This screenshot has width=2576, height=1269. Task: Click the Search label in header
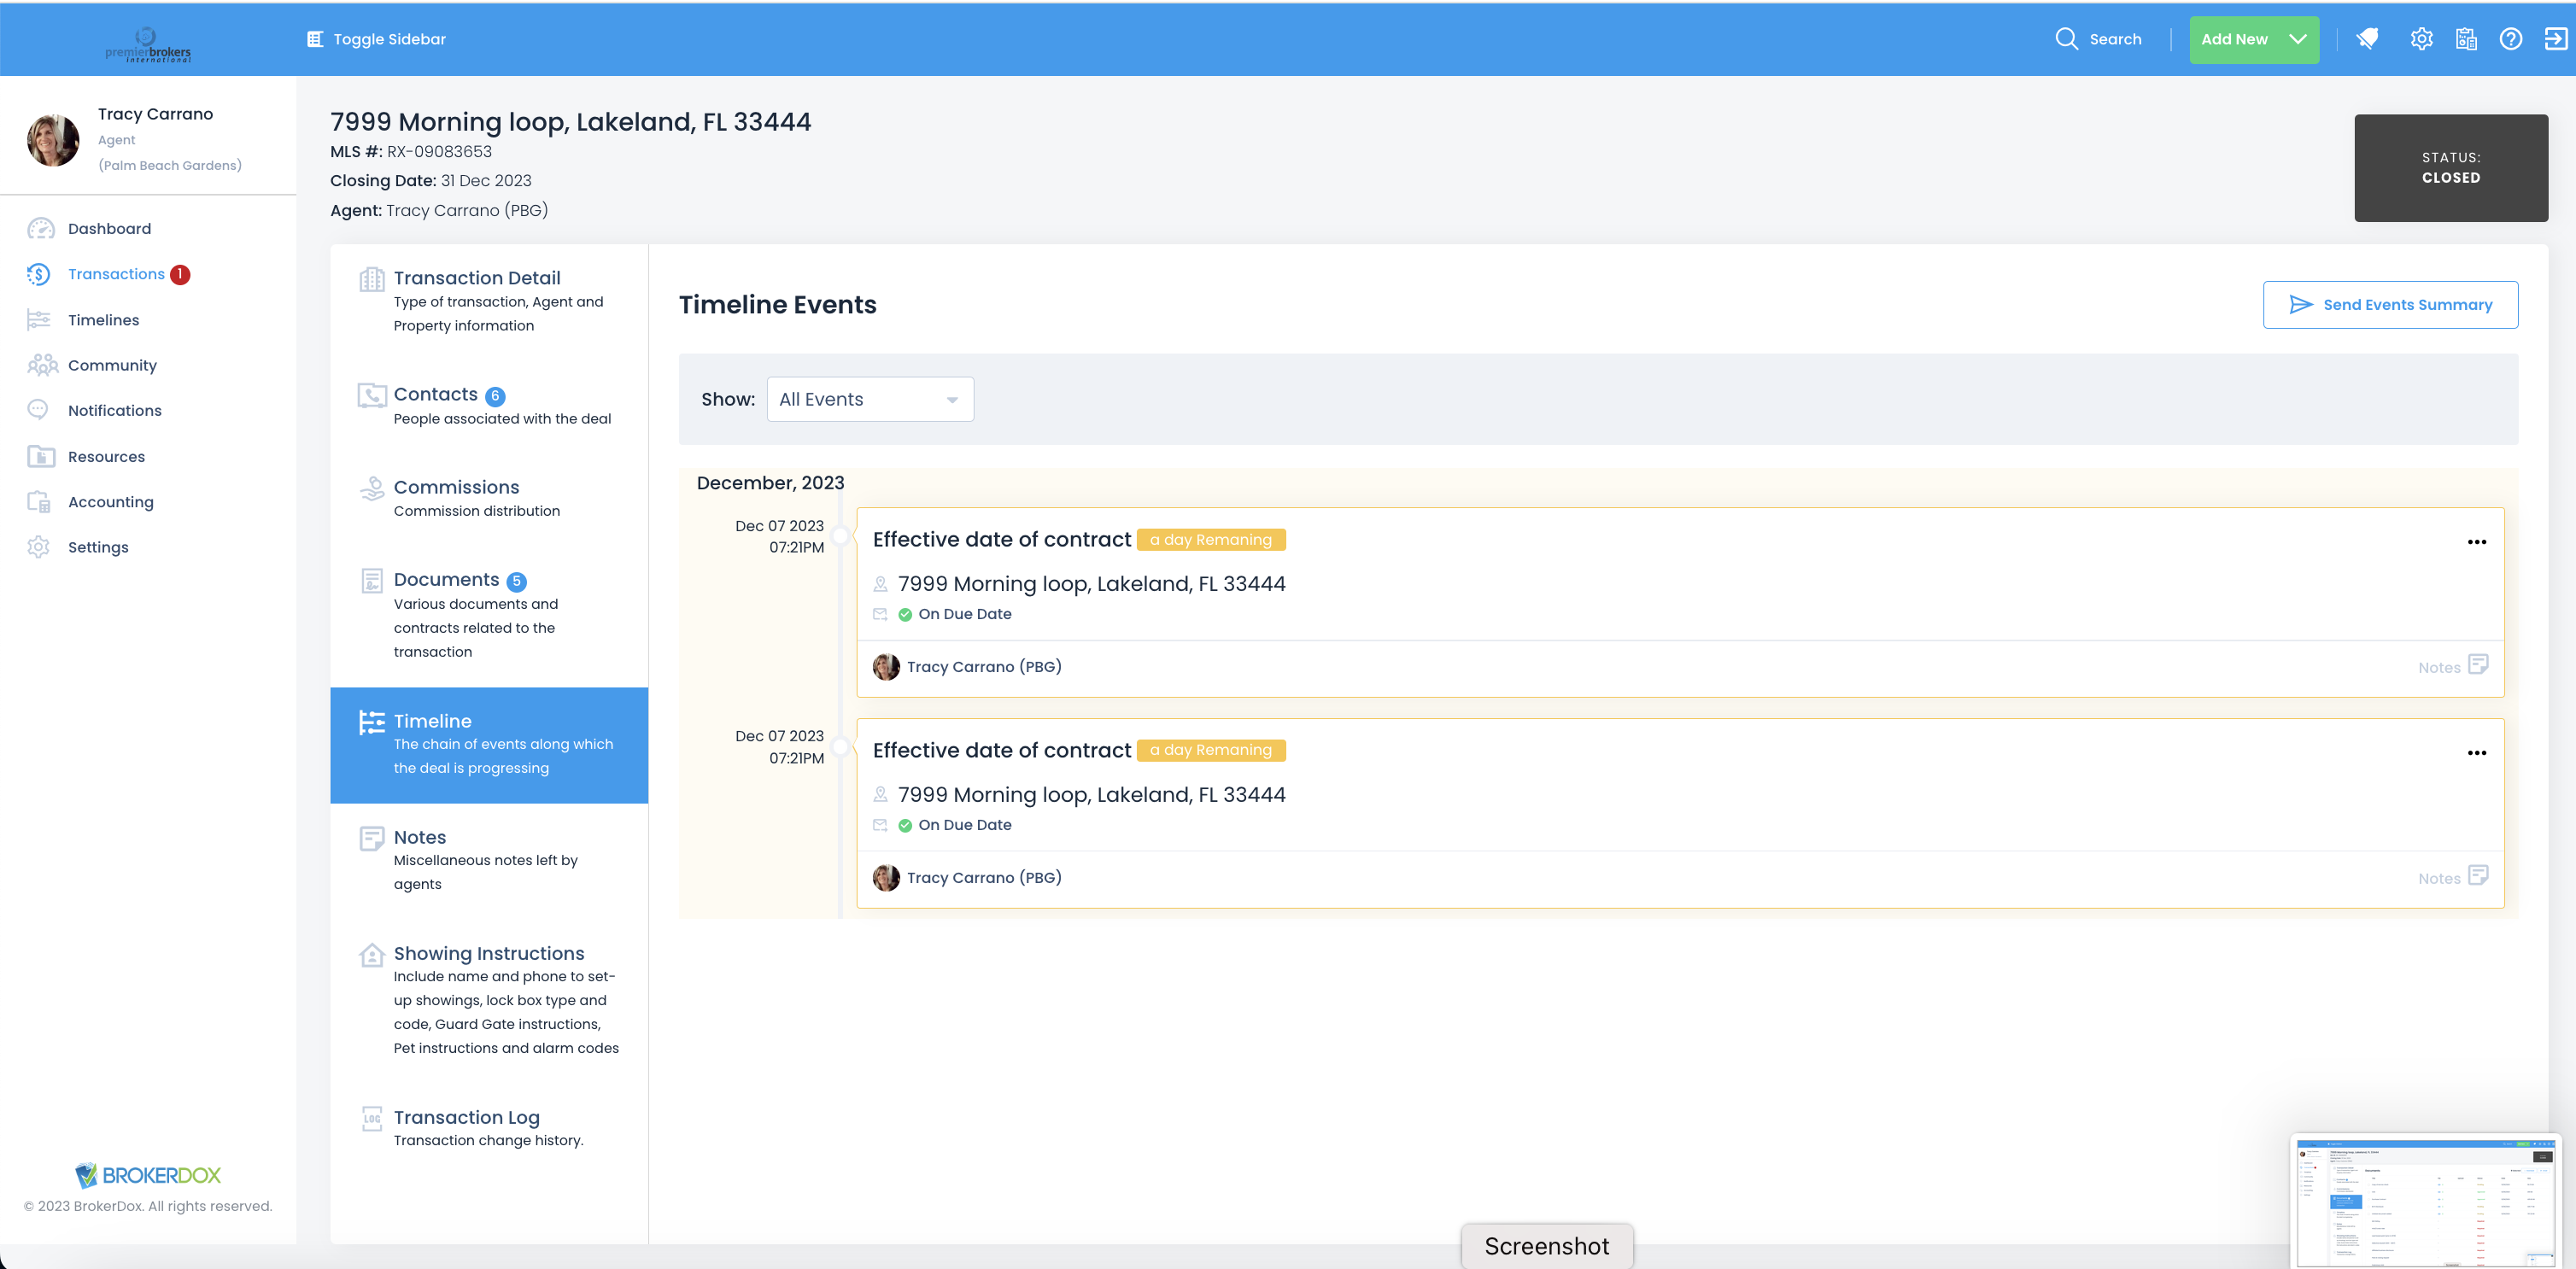coord(2115,39)
